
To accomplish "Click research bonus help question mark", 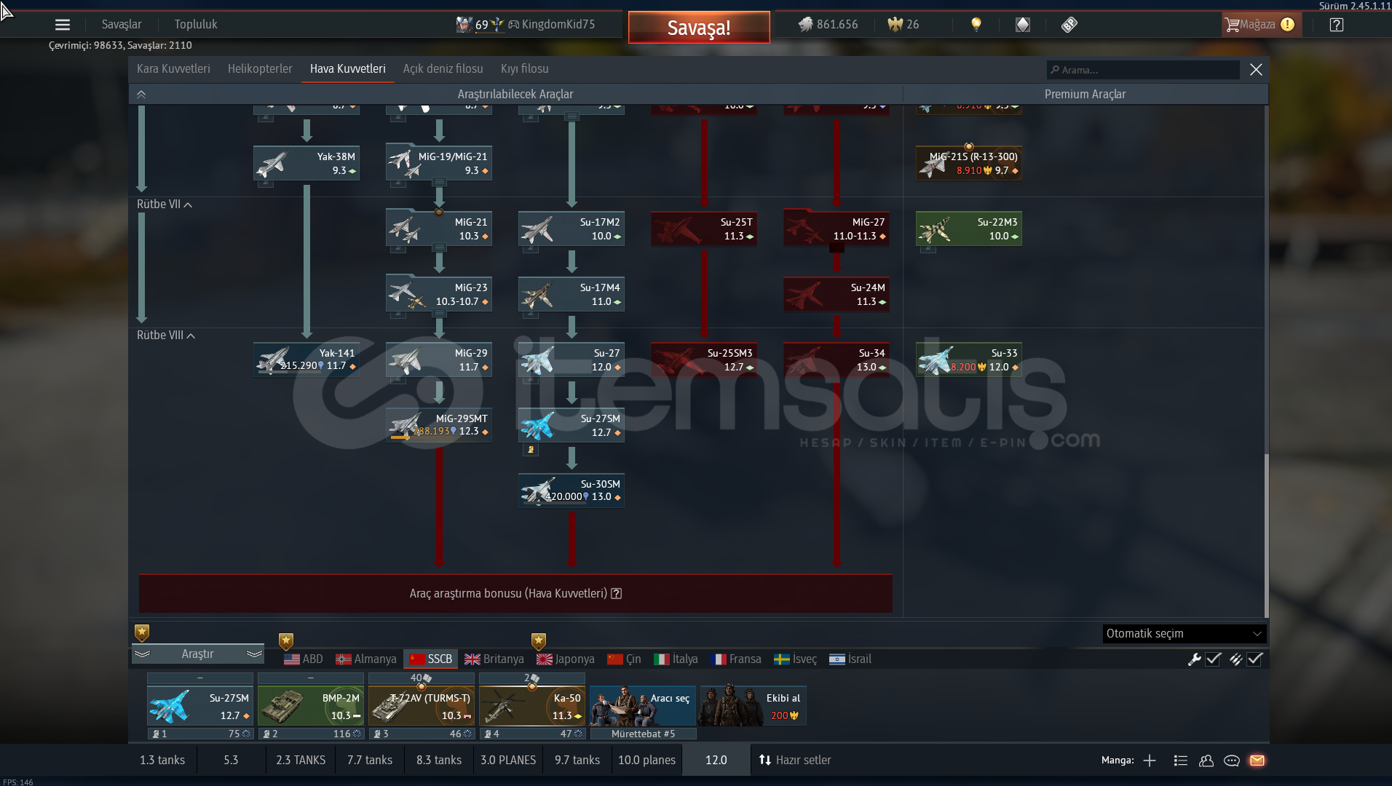I will pyautogui.click(x=617, y=594).
